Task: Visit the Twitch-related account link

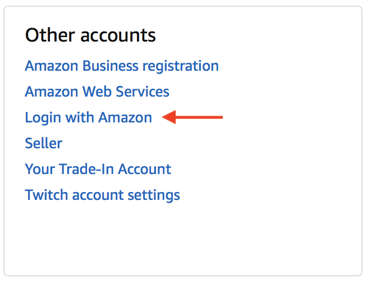Action: click(x=102, y=195)
